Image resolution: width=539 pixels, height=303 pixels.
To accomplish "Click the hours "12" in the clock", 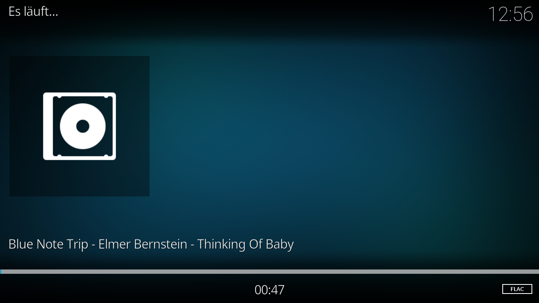I will (x=498, y=14).
